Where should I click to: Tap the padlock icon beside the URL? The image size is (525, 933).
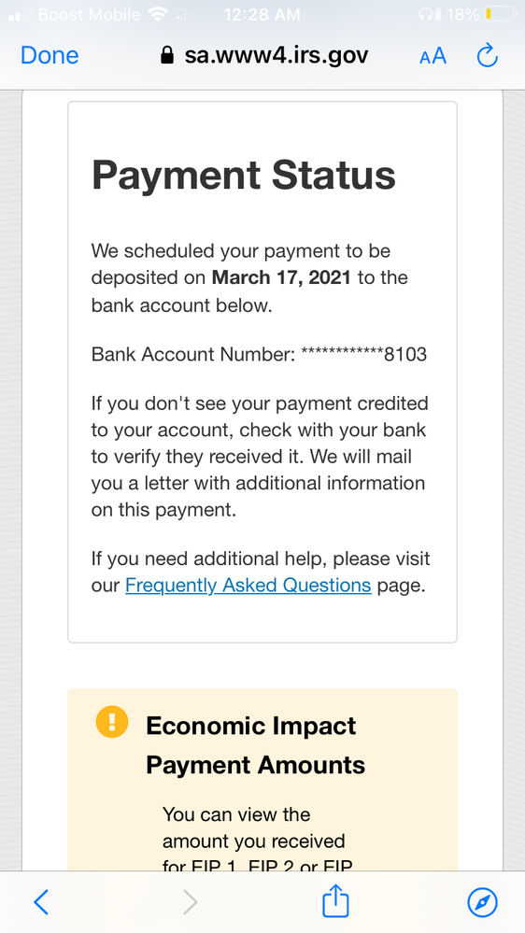(167, 55)
